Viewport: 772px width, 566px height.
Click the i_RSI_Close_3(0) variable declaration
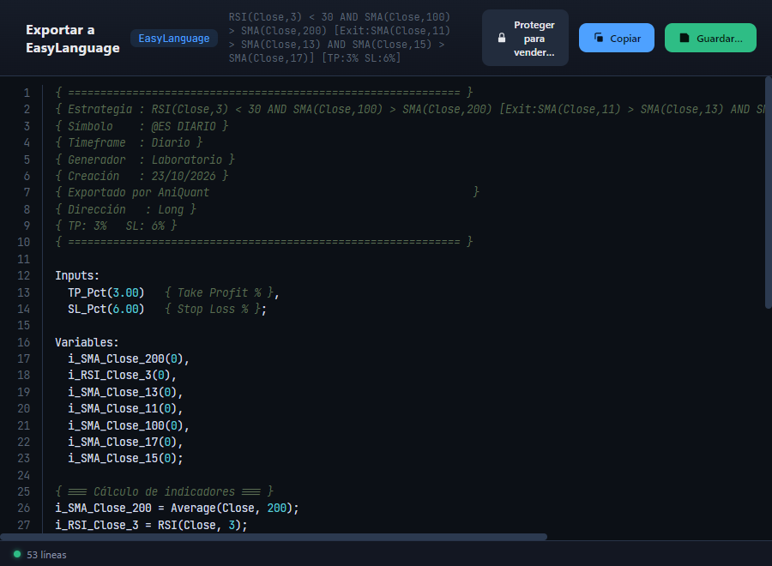click(x=122, y=375)
